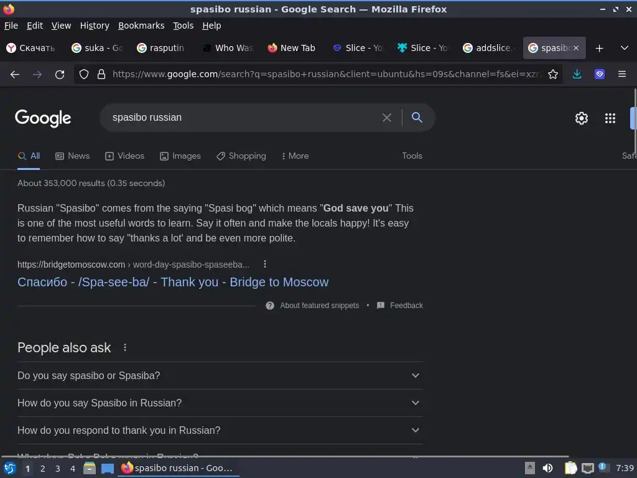Switch to the suka Google tab
The height and width of the screenshot is (478, 637).
[x=98, y=48]
